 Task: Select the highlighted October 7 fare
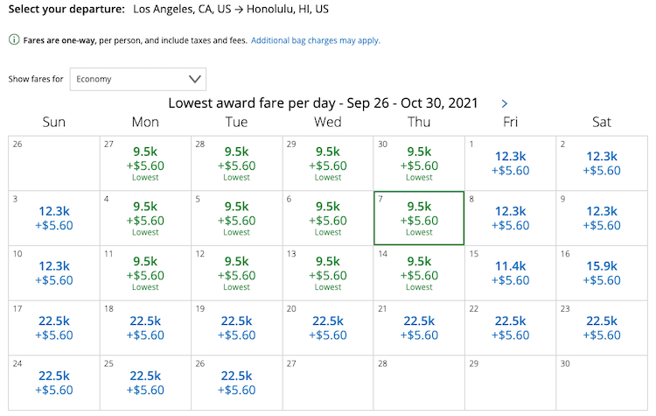click(x=419, y=218)
